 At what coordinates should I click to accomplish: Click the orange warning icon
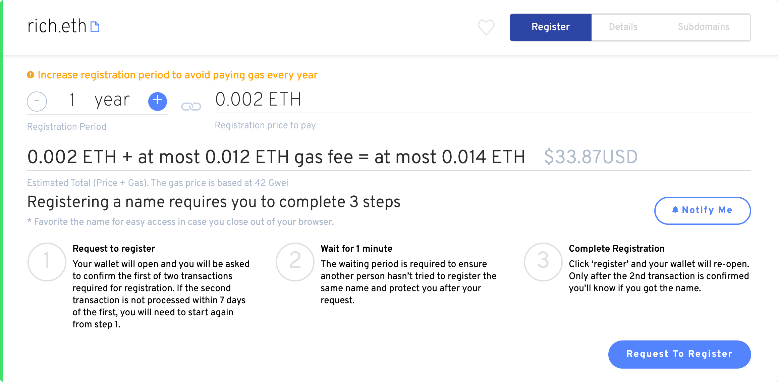31,75
